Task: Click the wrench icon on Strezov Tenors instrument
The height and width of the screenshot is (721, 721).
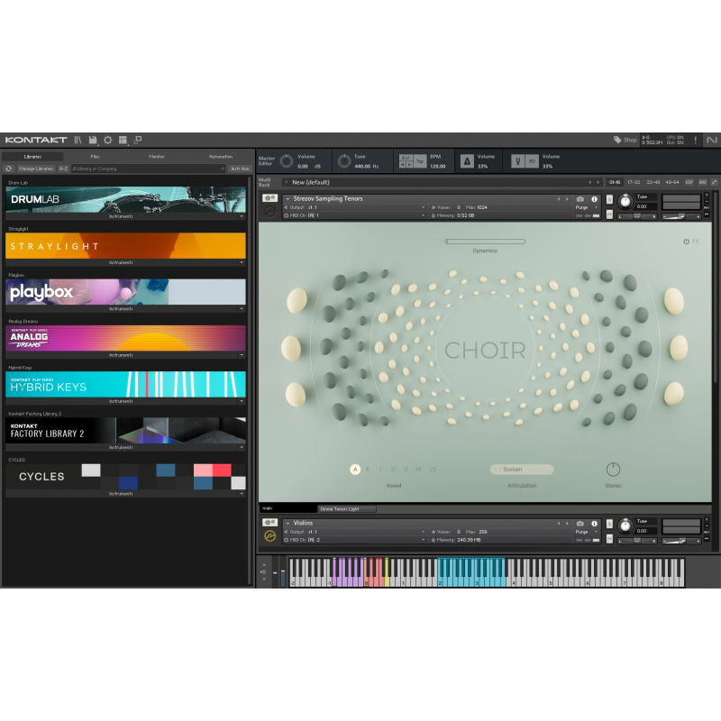Action: click(x=269, y=198)
